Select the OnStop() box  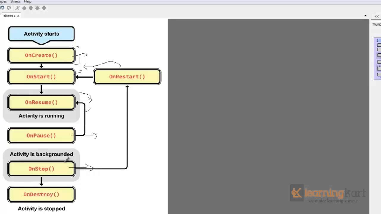click(x=41, y=169)
